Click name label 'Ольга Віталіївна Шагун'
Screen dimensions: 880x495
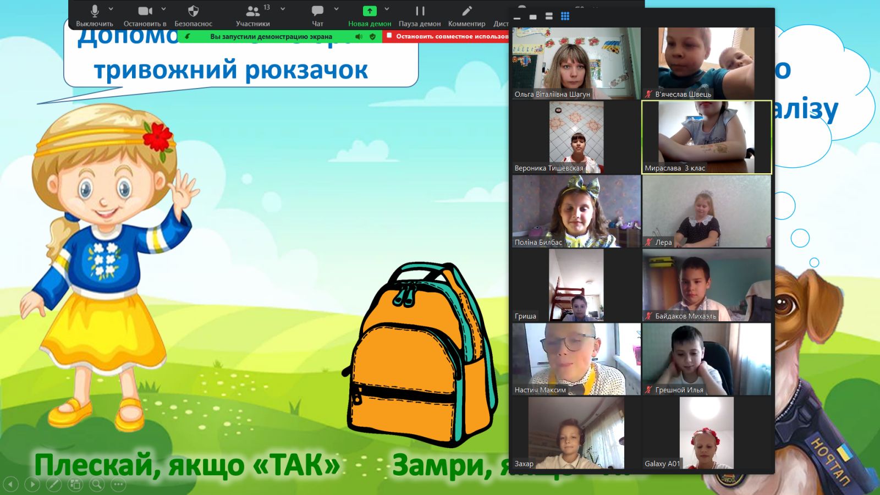coord(552,94)
